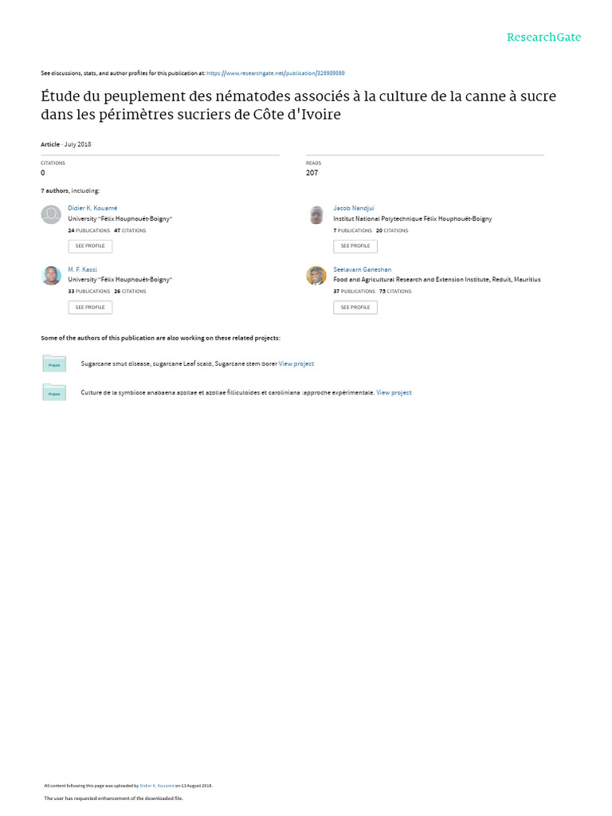Image resolution: width=612 pixels, height=816 pixels.
Task: Open M. F. Kassi author name link
Action: [x=82, y=269]
